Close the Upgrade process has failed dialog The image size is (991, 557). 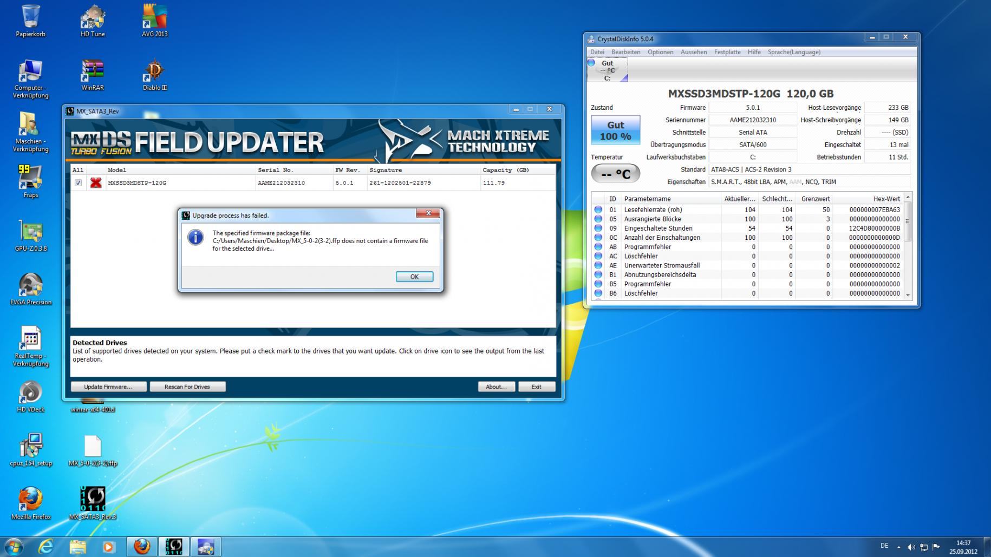[x=428, y=213]
